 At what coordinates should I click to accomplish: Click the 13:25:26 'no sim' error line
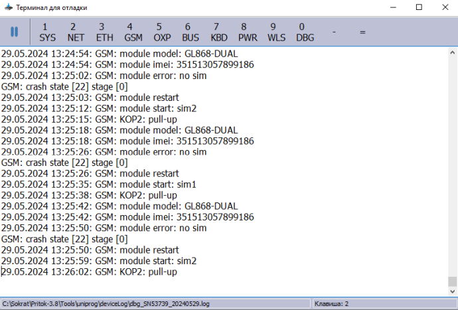tap(104, 152)
